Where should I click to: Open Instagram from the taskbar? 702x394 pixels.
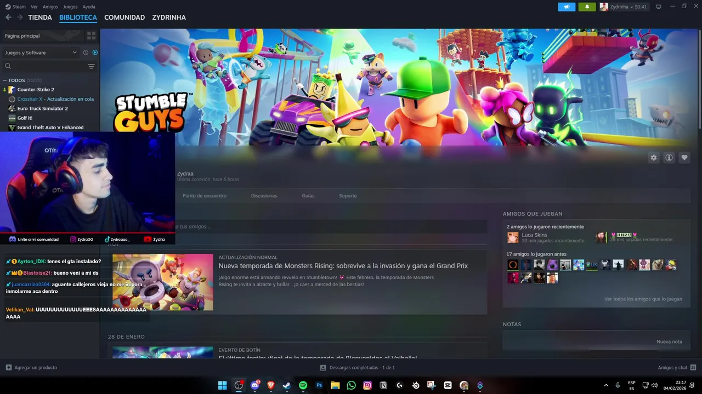coord(367,385)
